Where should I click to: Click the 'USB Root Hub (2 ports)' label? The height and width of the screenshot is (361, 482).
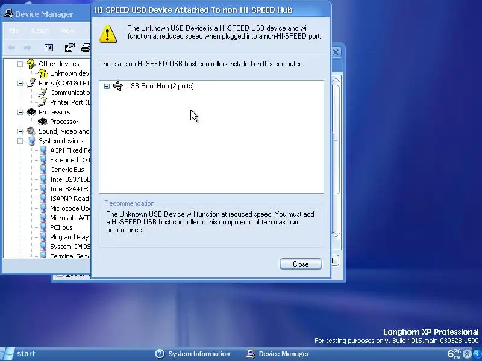[x=160, y=86]
